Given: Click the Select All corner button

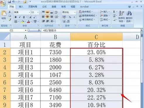Looking at the screenshot, I should tap(5, 37).
